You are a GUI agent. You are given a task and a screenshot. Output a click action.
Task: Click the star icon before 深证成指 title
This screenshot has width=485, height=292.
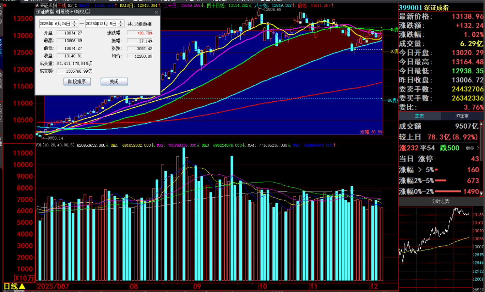point(37,6)
